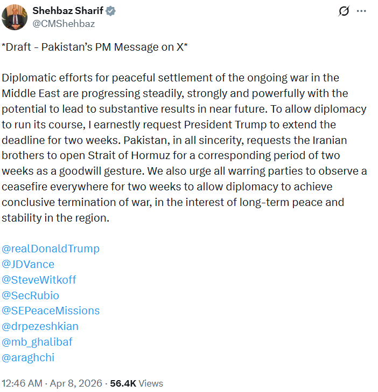Select the @mb_ghalibaf mention link

(x=37, y=342)
